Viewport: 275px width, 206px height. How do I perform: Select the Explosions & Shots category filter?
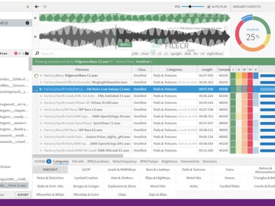tap(122, 186)
